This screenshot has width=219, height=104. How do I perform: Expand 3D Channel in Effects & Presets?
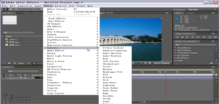click(175, 55)
